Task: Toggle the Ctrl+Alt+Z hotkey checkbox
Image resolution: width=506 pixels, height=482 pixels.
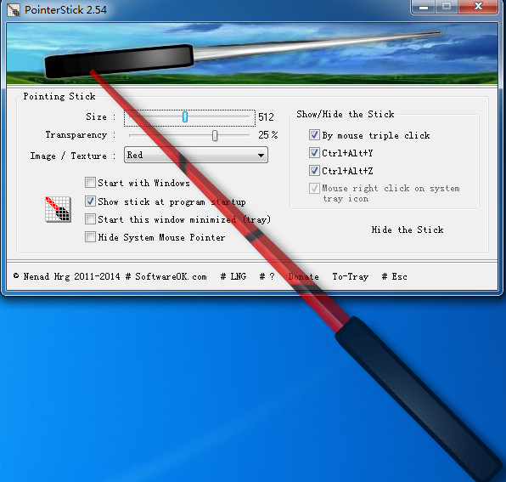Action: point(314,170)
